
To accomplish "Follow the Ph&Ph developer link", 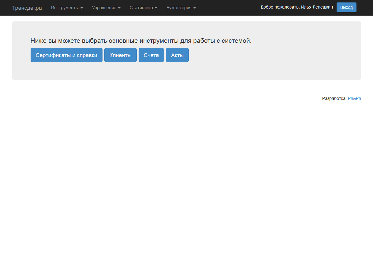I will pos(354,98).
